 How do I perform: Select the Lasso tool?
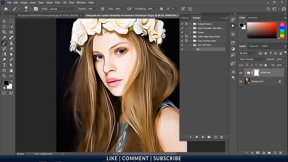4,27
